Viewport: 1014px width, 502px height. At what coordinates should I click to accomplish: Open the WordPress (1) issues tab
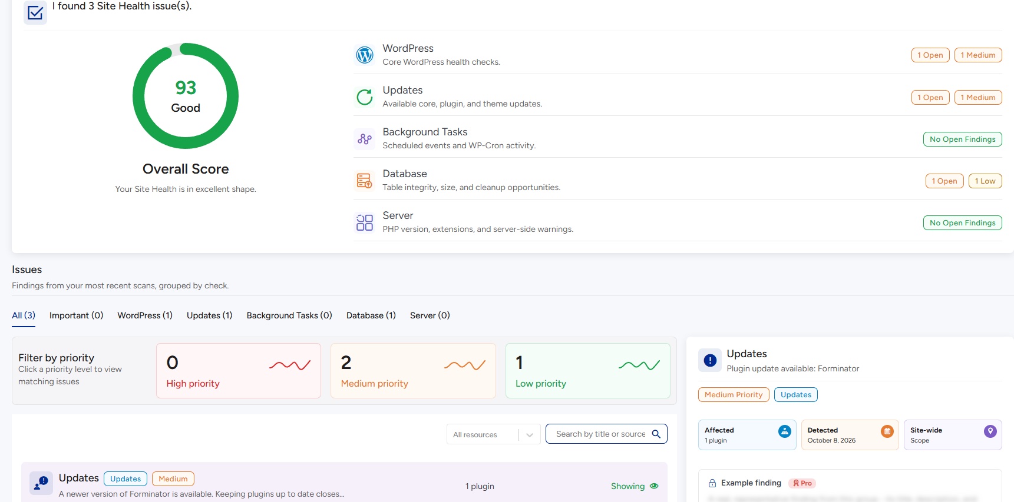(145, 315)
